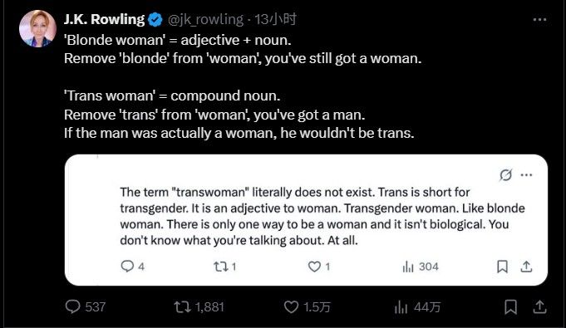View main tweet analytics showing 44万

[417, 307]
